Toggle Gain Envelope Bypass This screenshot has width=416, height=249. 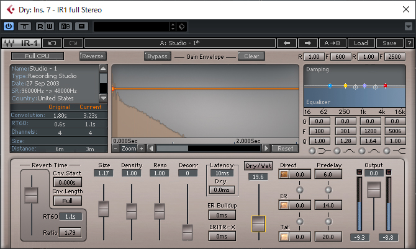coord(157,56)
